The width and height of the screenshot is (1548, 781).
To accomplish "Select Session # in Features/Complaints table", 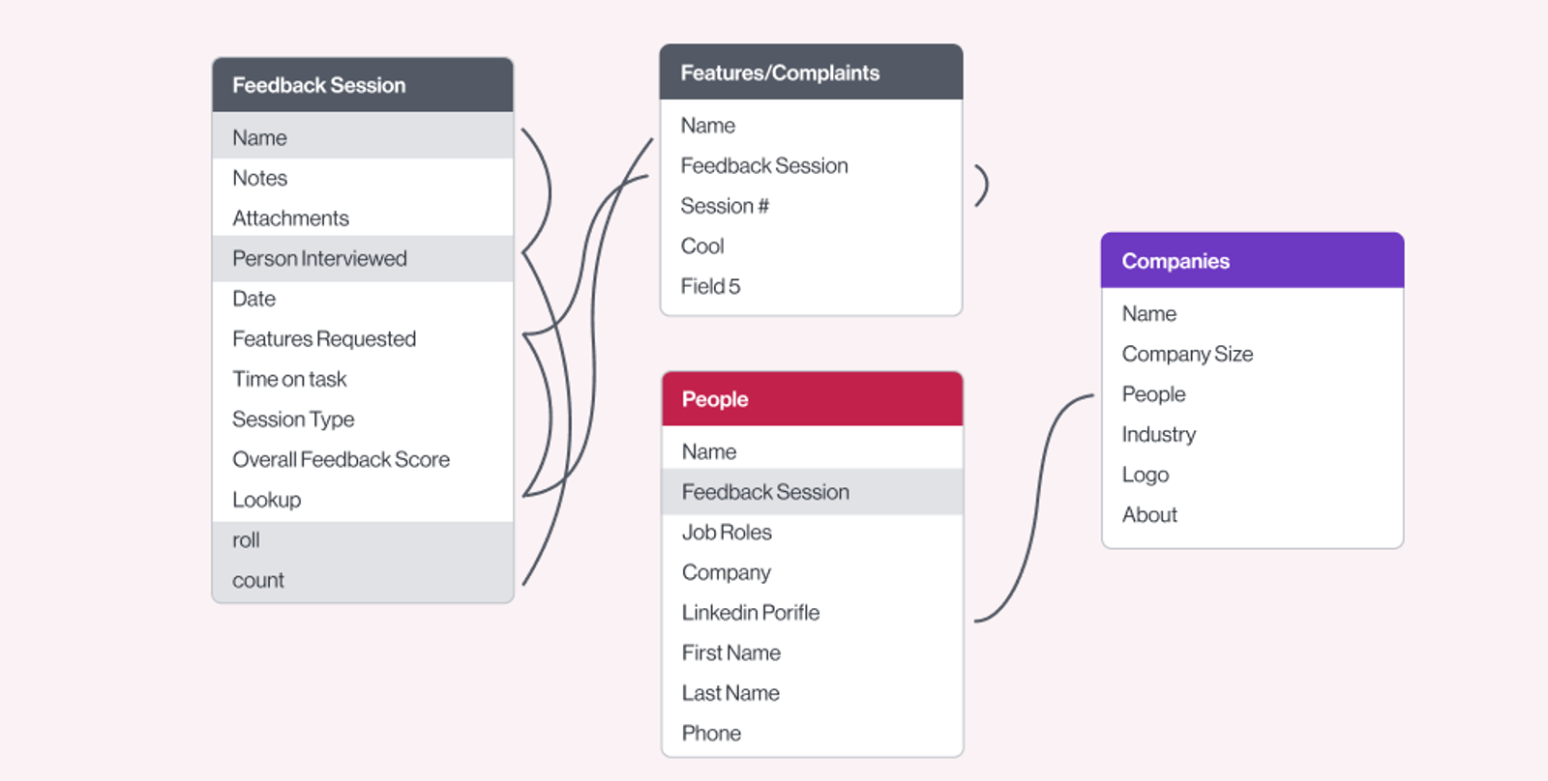I will [811, 206].
